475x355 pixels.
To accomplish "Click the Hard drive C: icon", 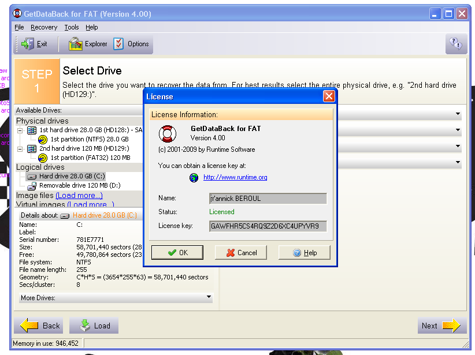I will 32,177.
